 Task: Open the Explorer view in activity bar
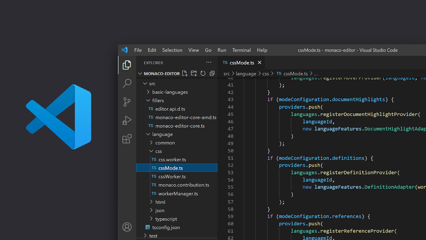click(x=127, y=65)
